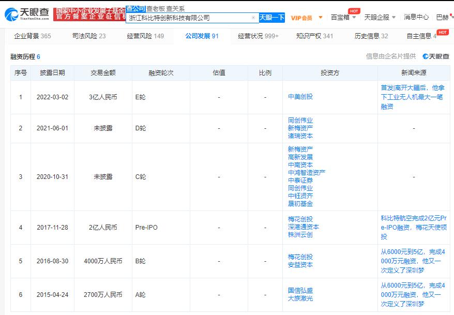Open 新梅资产 in the C轮 row
Viewport: 454px width, 315px height.
pyautogui.click(x=300, y=149)
